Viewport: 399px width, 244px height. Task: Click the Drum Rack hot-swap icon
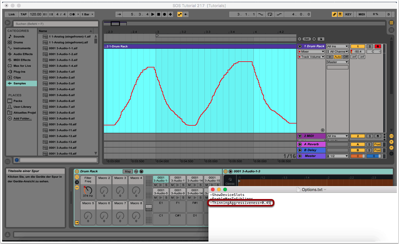[x=136, y=171]
